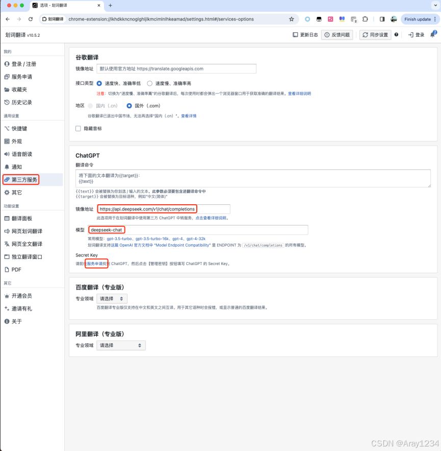The height and width of the screenshot is (451, 441).
Task: Click the 查看详细说明 link
Action: pos(299,93)
